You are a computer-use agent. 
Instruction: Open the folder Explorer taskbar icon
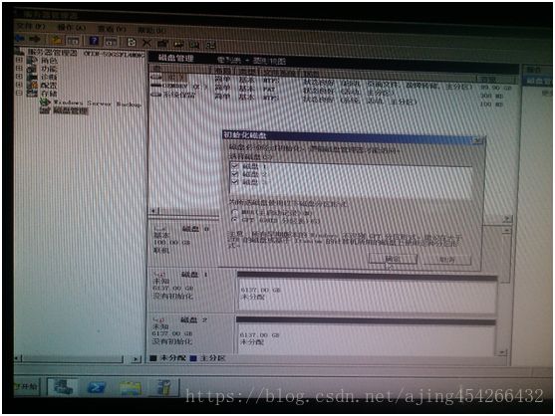pyautogui.click(x=131, y=388)
